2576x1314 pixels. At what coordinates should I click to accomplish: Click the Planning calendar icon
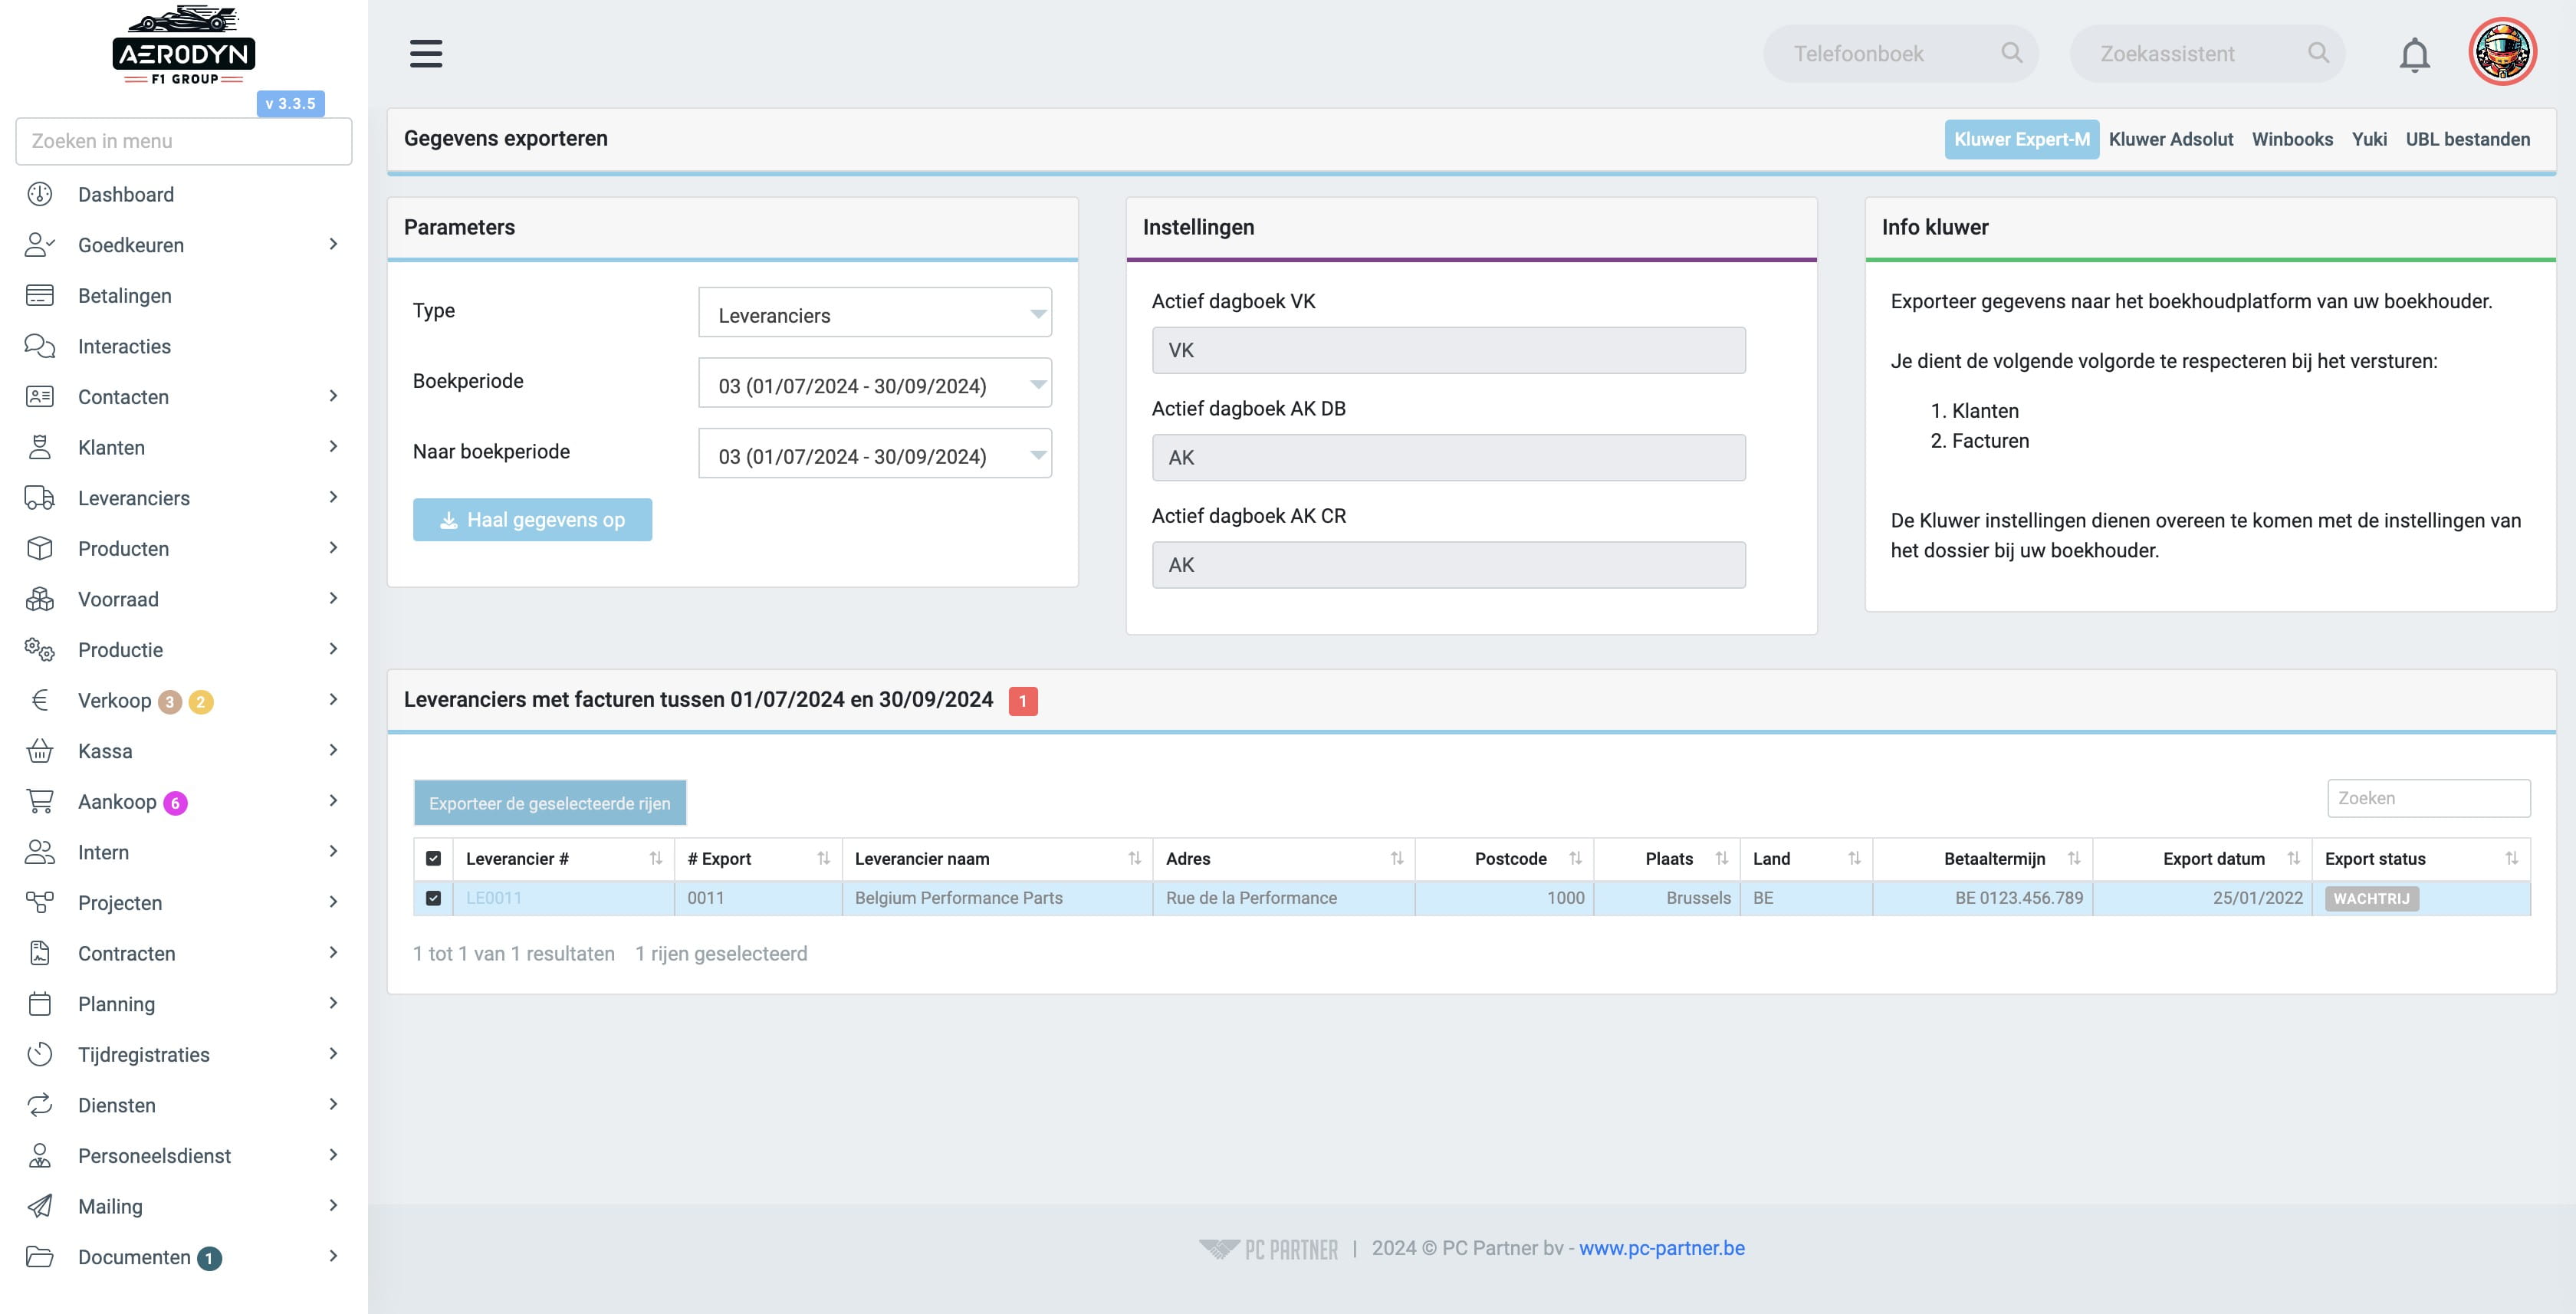pos(40,1003)
